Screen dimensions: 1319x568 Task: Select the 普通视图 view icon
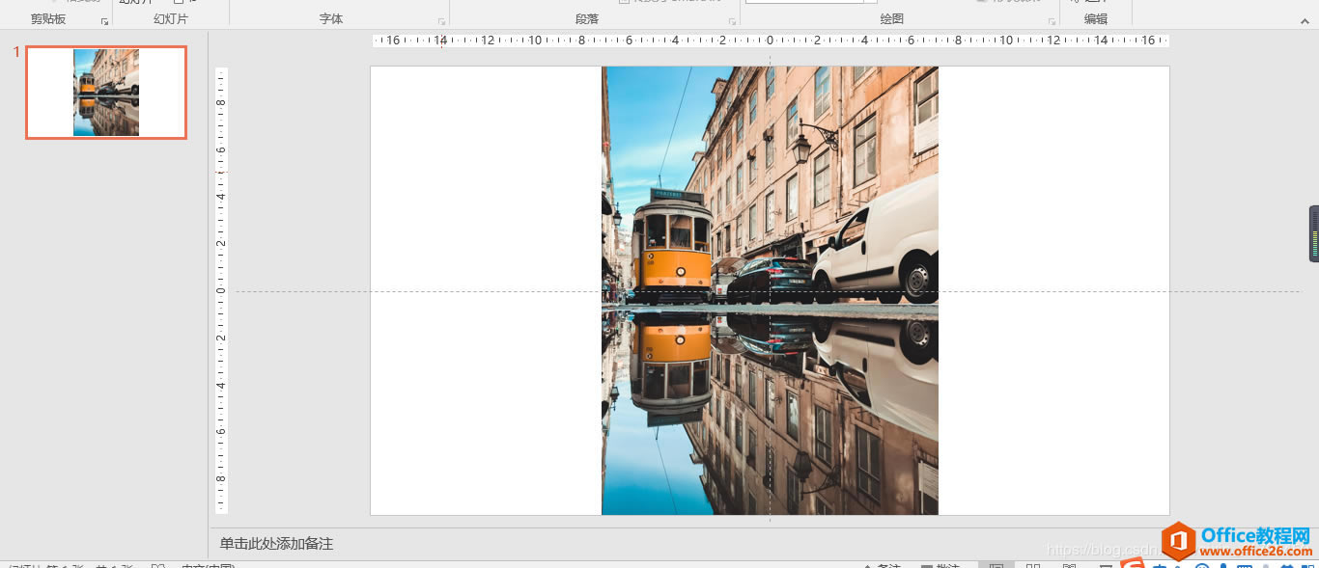[x=996, y=563]
